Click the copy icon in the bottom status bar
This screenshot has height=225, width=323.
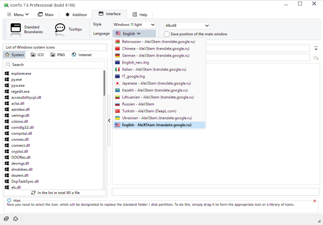point(6,219)
